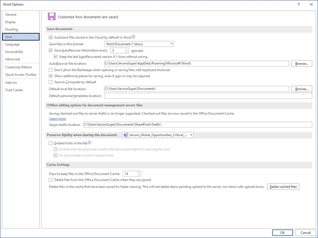Click into the Default local file location field
The height and width of the screenshot is (238, 318).
pyautogui.click(x=197, y=89)
